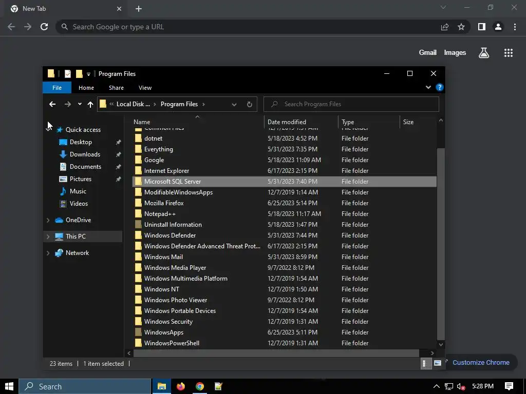The height and width of the screenshot is (394, 526).
Task: Open Firefox from the taskbar
Action: coord(181,386)
